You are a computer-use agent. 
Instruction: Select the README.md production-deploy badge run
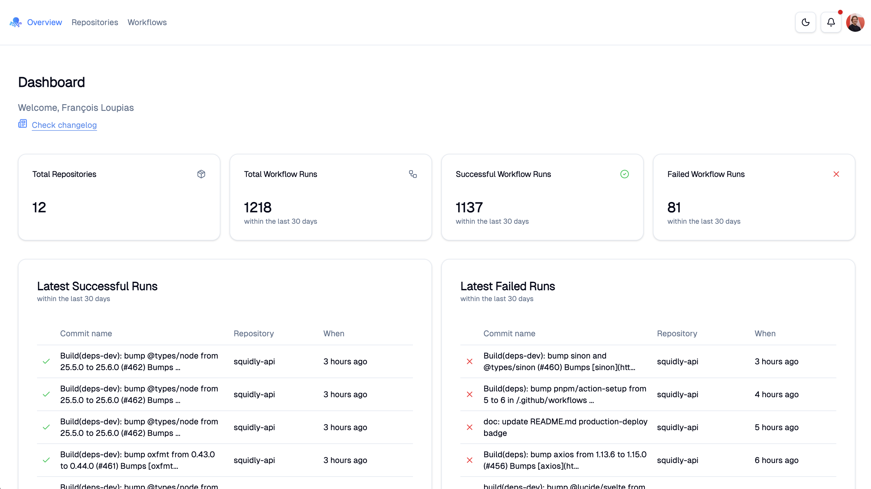point(565,427)
